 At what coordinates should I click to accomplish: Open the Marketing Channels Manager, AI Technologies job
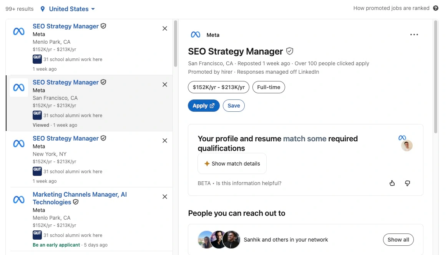(x=80, y=198)
